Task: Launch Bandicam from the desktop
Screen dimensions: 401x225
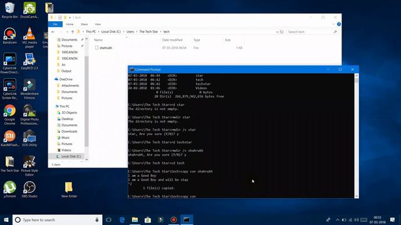Action: (9, 36)
